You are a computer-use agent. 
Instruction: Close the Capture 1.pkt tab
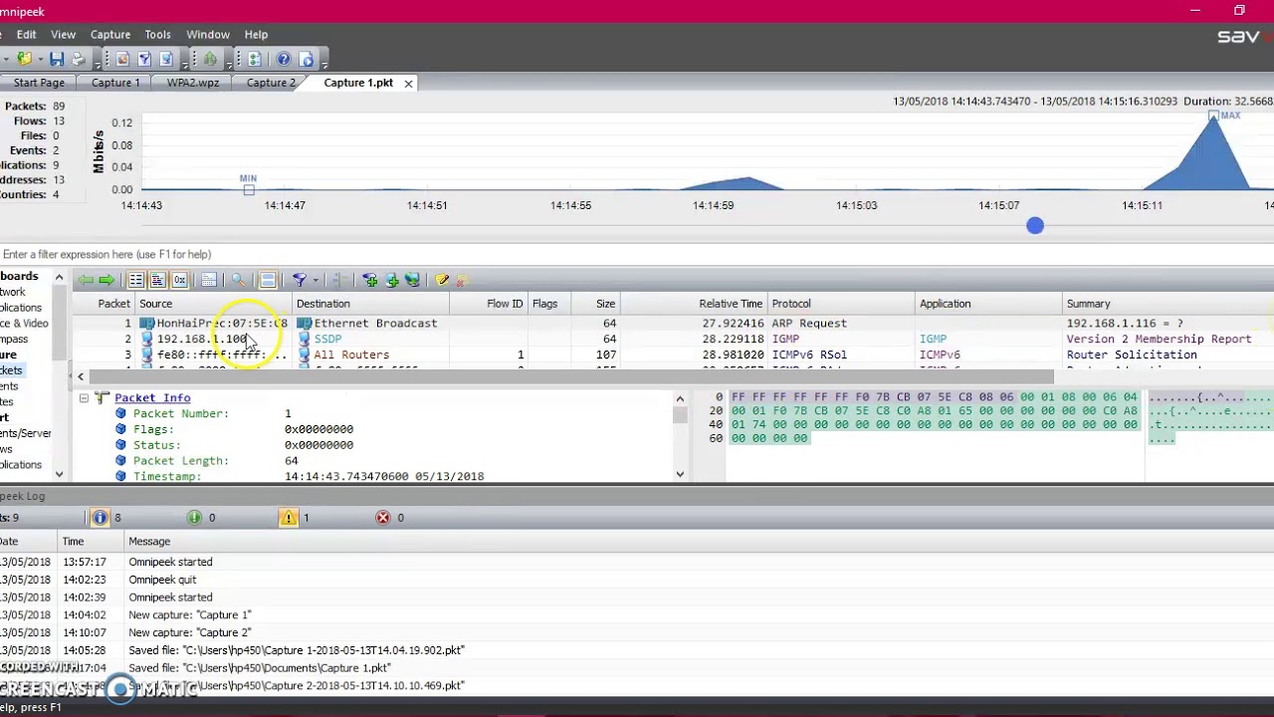(408, 84)
